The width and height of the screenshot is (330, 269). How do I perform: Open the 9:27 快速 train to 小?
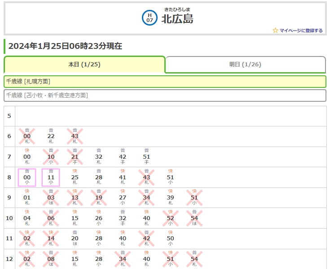pyautogui.click(x=123, y=197)
